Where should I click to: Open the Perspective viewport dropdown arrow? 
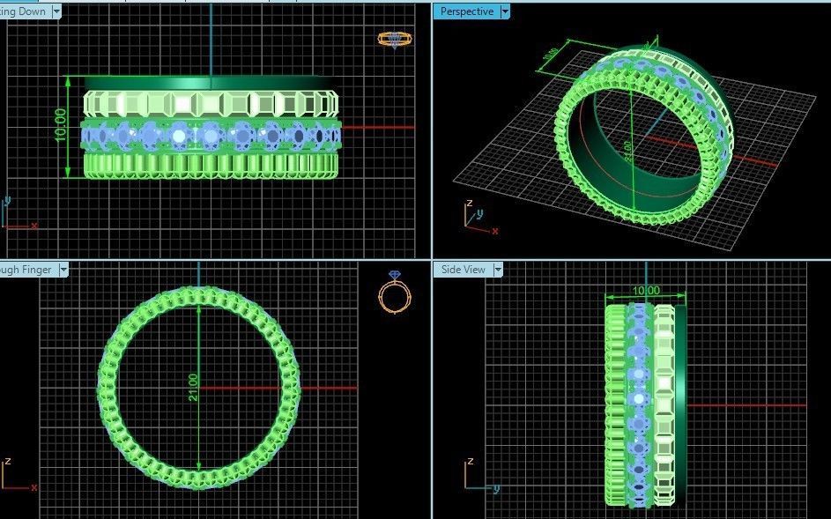tap(505, 11)
